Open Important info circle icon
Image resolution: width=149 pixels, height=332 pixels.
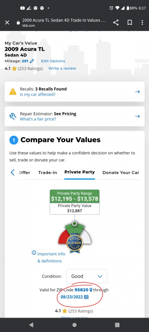point(34,253)
